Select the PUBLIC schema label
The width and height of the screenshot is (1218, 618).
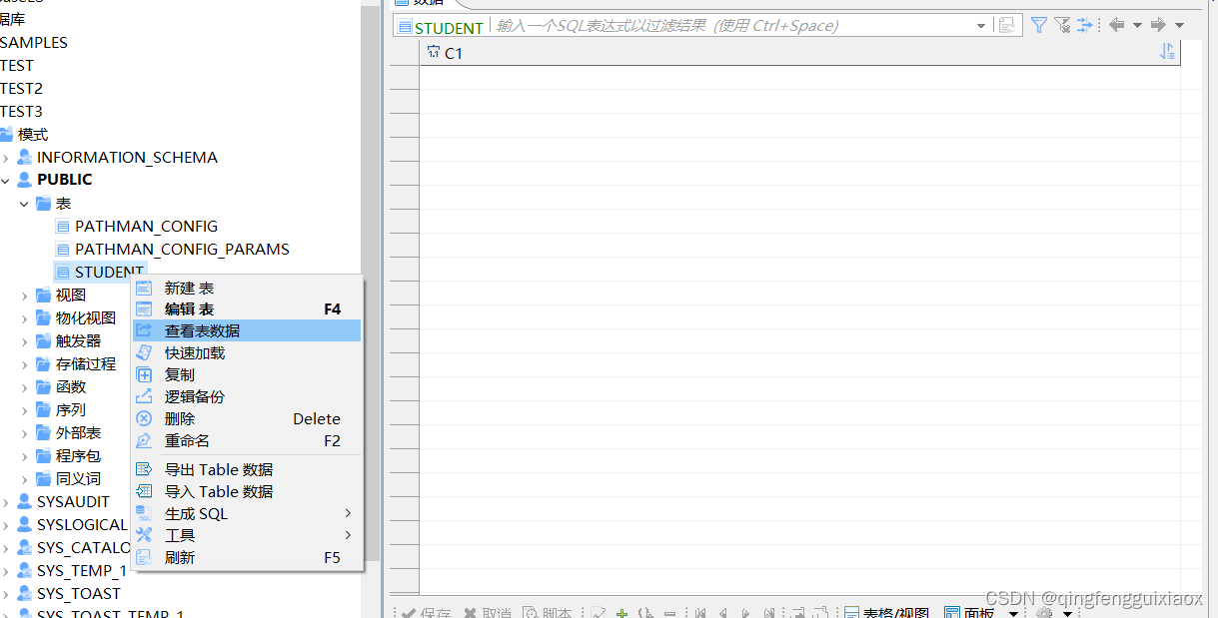click(x=65, y=180)
